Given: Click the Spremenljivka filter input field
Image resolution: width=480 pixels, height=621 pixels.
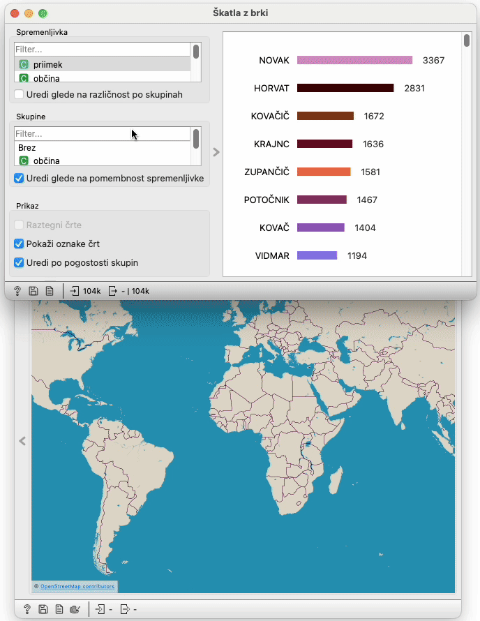Looking at the screenshot, I should click(102, 50).
